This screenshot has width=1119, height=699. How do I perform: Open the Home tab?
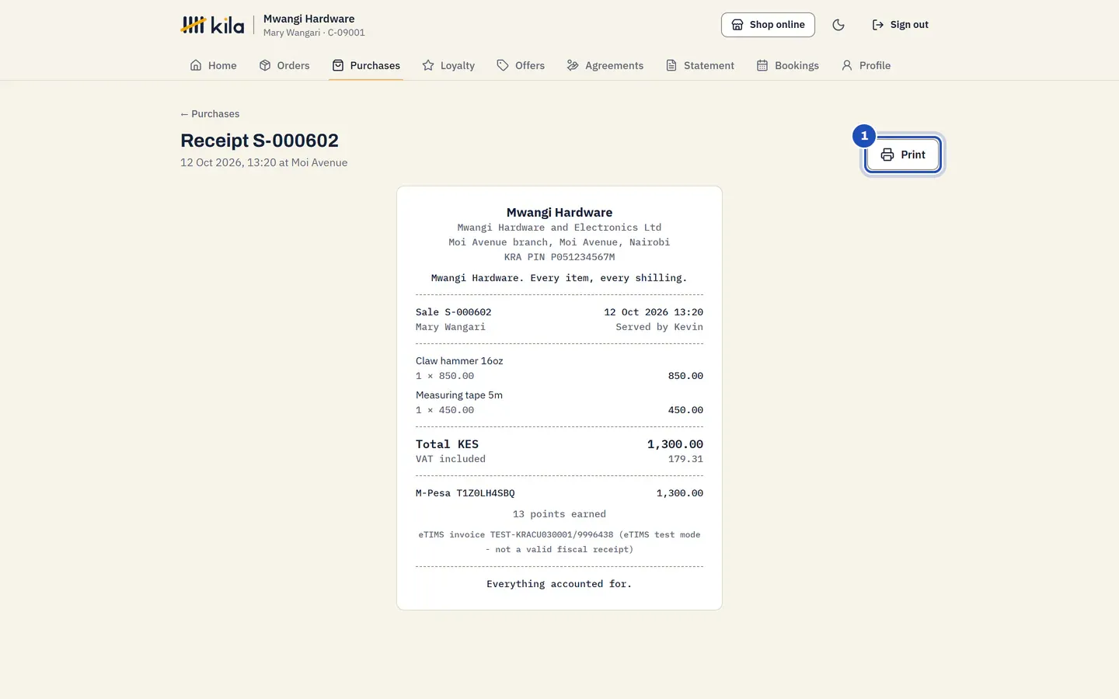(213, 65)
